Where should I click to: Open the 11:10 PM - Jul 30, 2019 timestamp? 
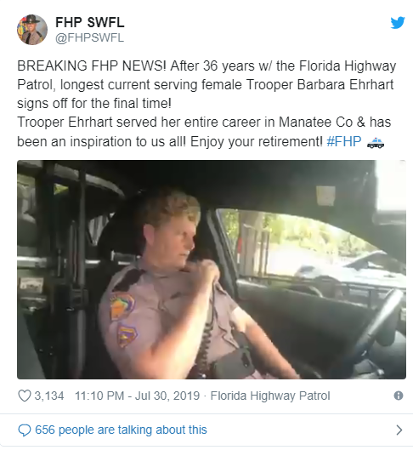pyautogui.click(x=137, y=396)
